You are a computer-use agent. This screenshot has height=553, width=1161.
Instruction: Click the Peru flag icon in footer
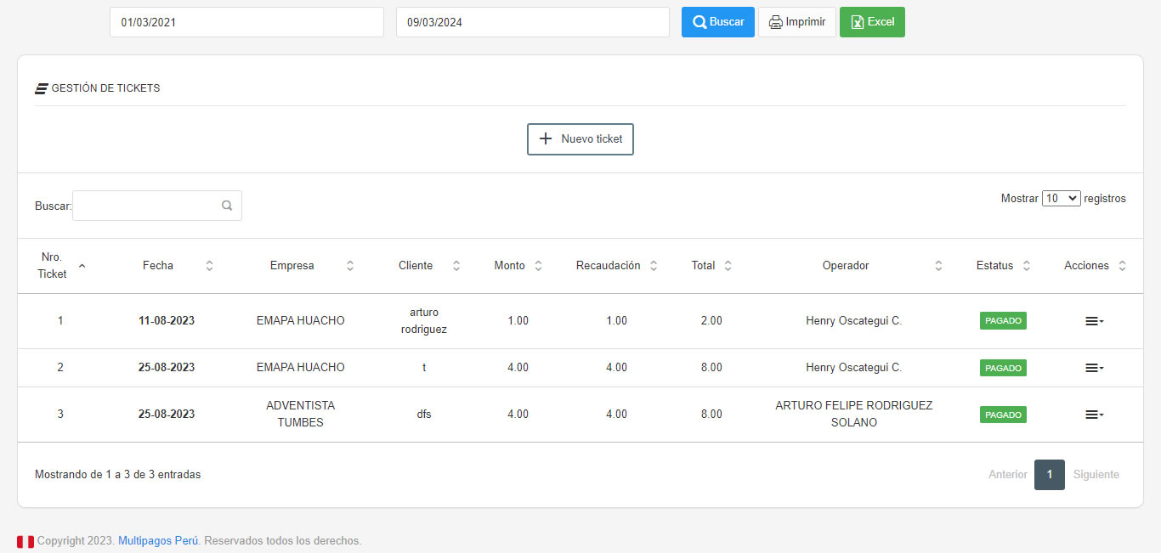coord(25,541)
